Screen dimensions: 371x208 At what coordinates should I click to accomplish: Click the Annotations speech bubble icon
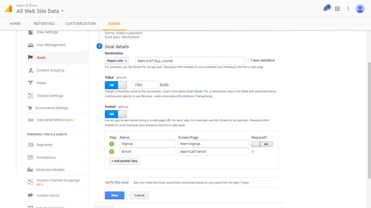[30, 157]
